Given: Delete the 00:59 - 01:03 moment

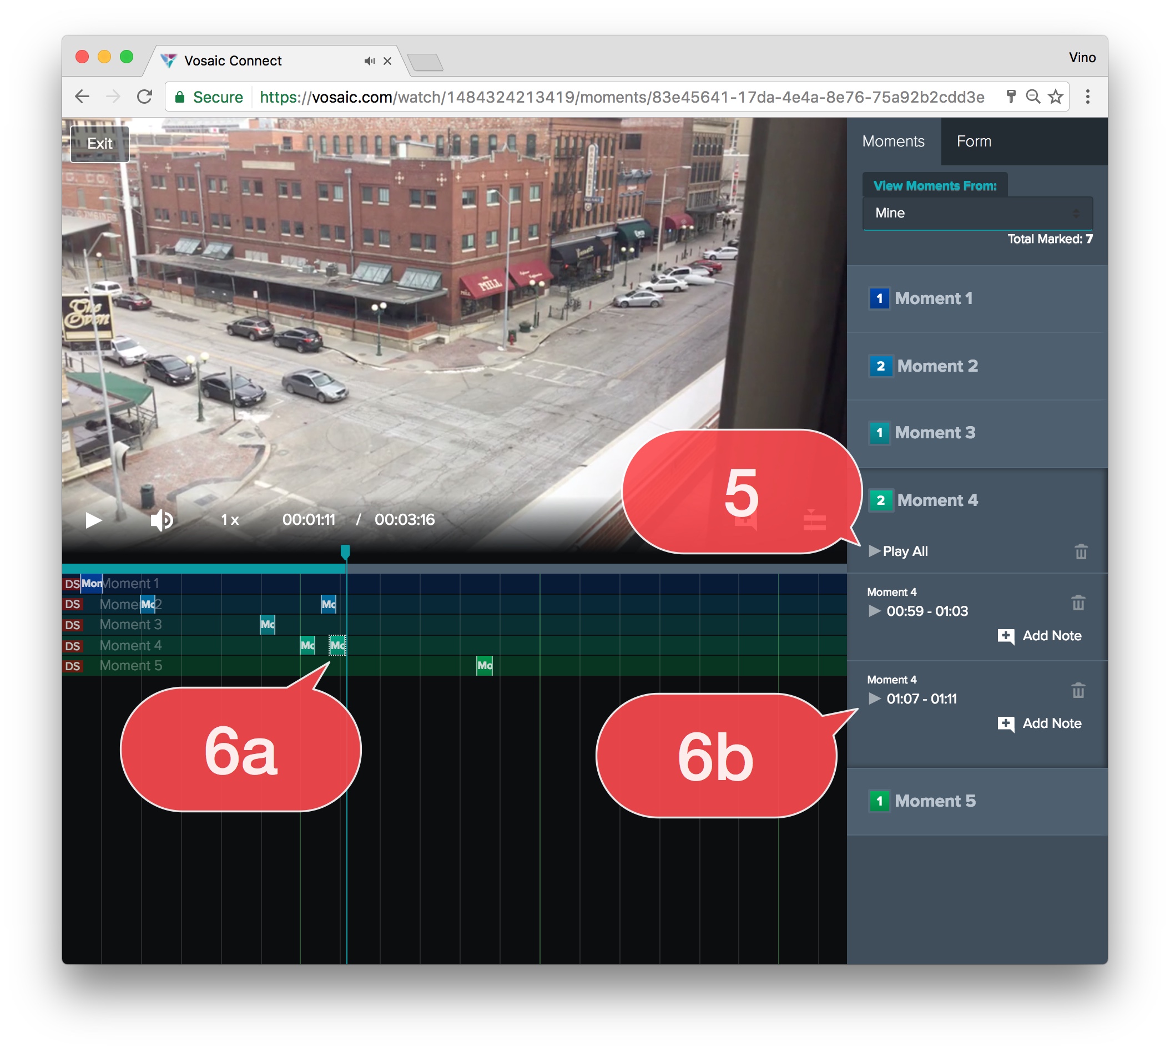Looking at the screenshot, I should click(x=1077, y=603).
